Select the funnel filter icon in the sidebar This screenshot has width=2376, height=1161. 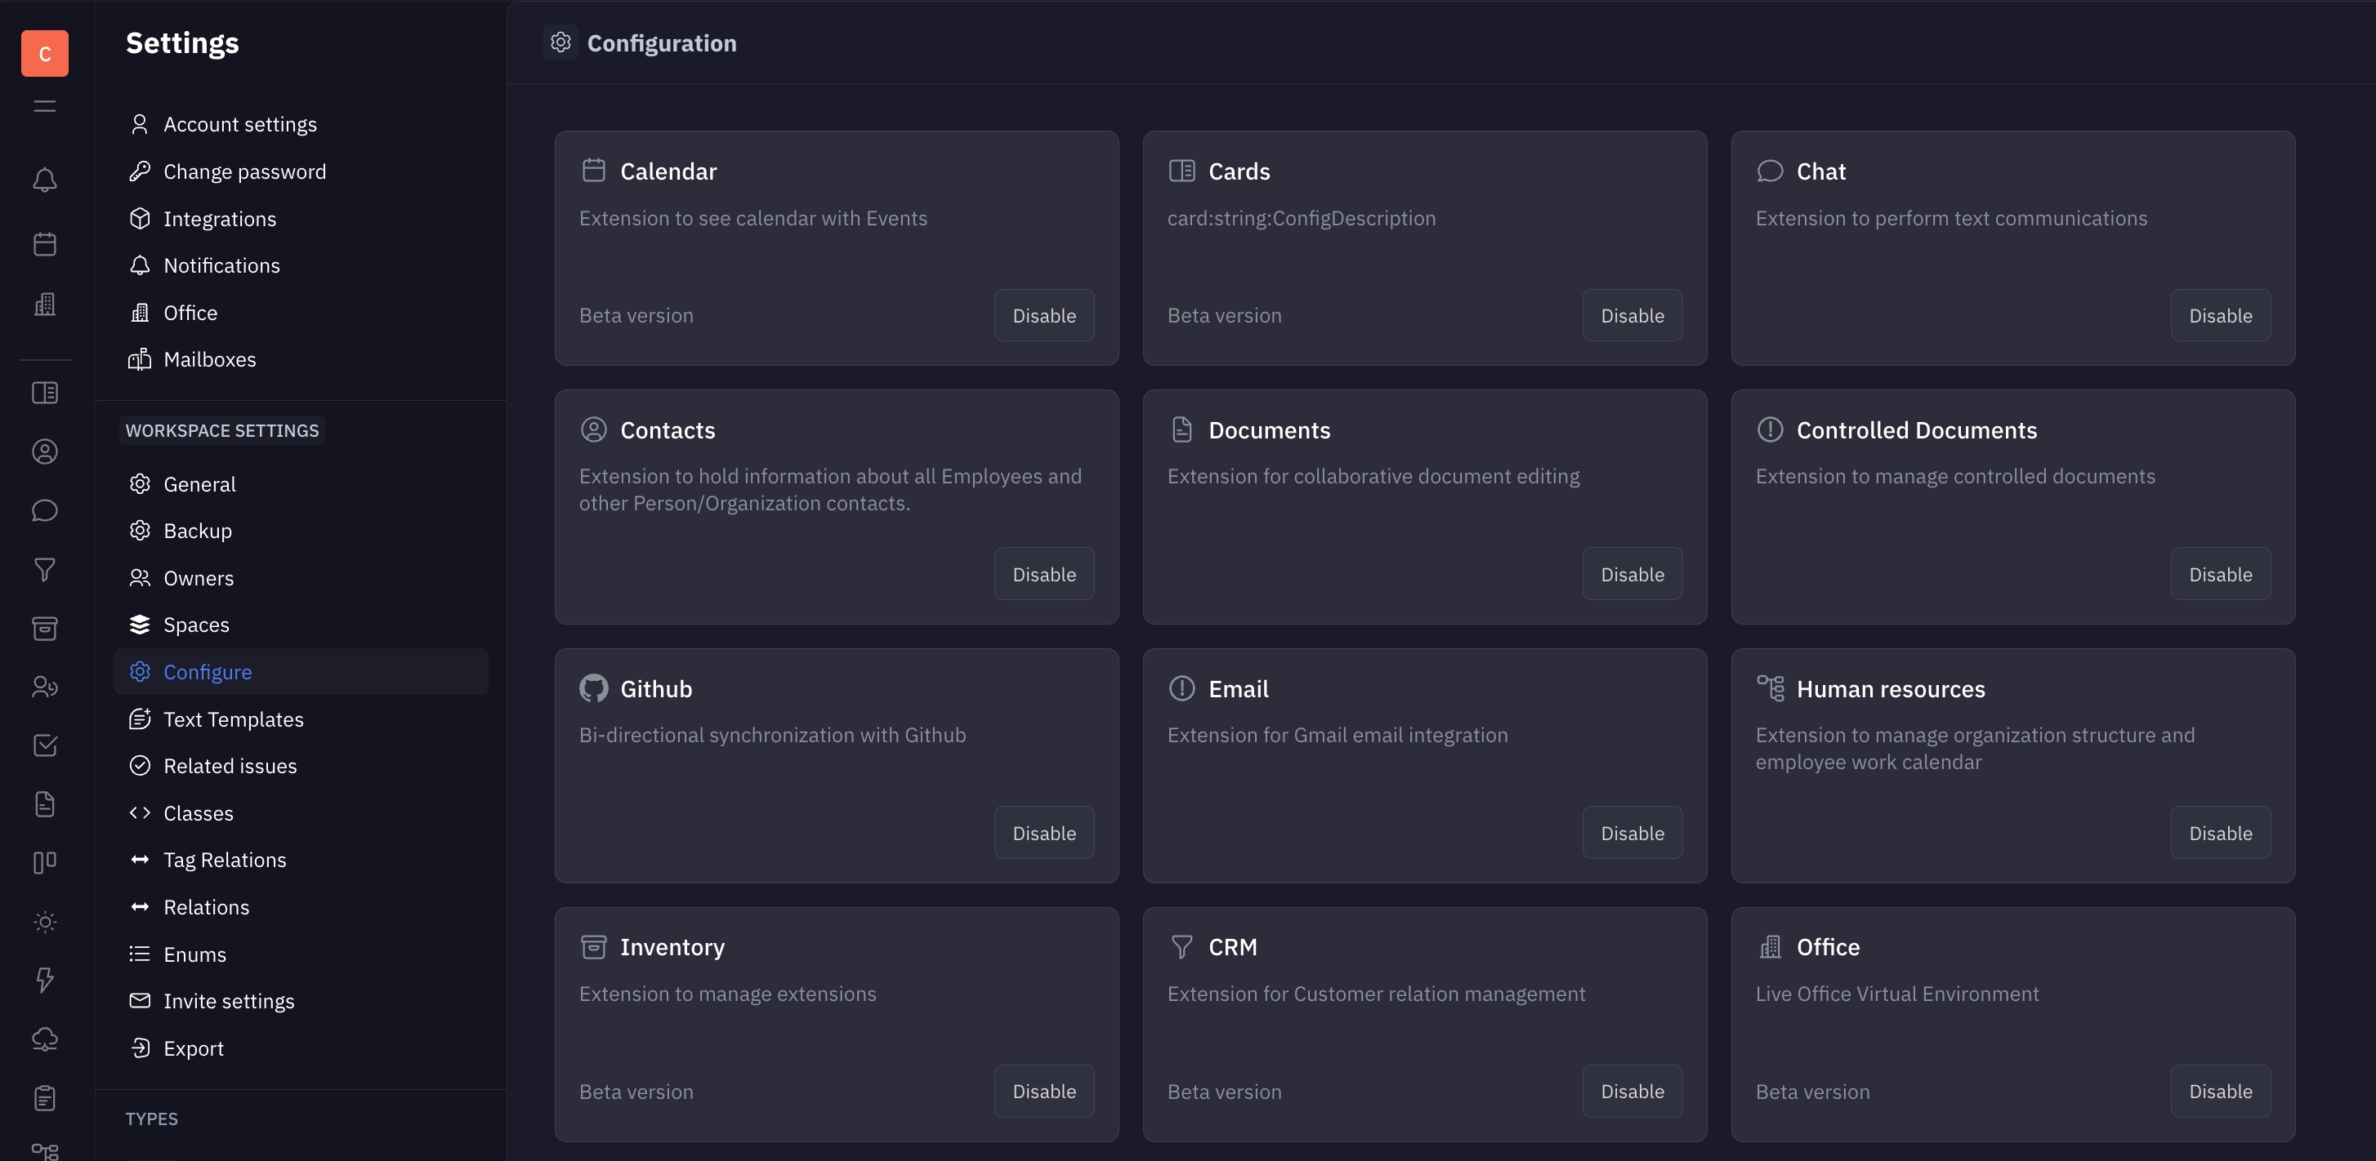point(44,568)
